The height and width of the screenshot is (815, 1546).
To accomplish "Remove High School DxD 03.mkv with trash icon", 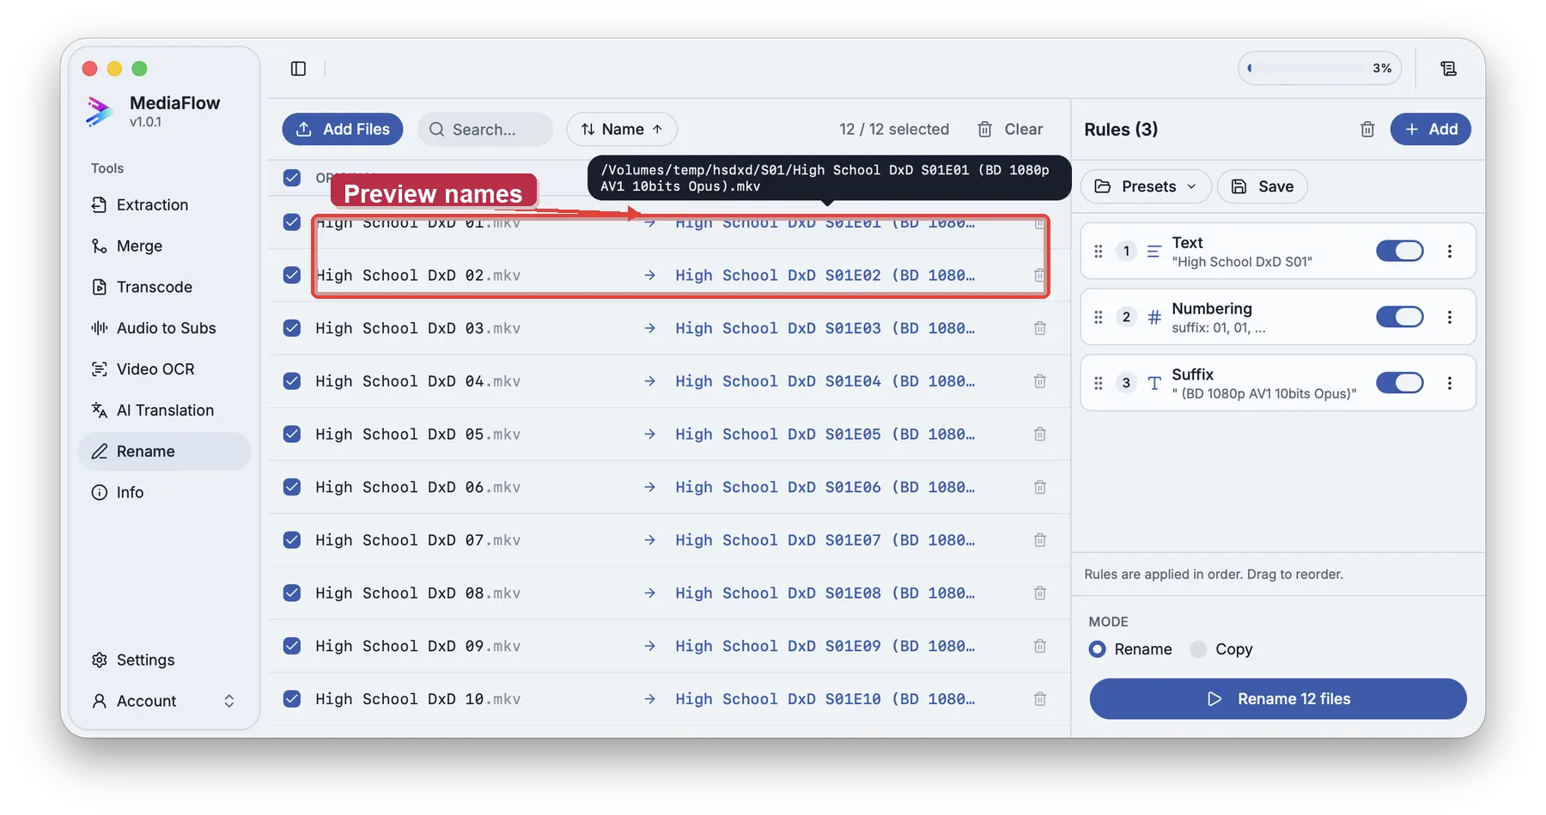I will [1039, 328].
